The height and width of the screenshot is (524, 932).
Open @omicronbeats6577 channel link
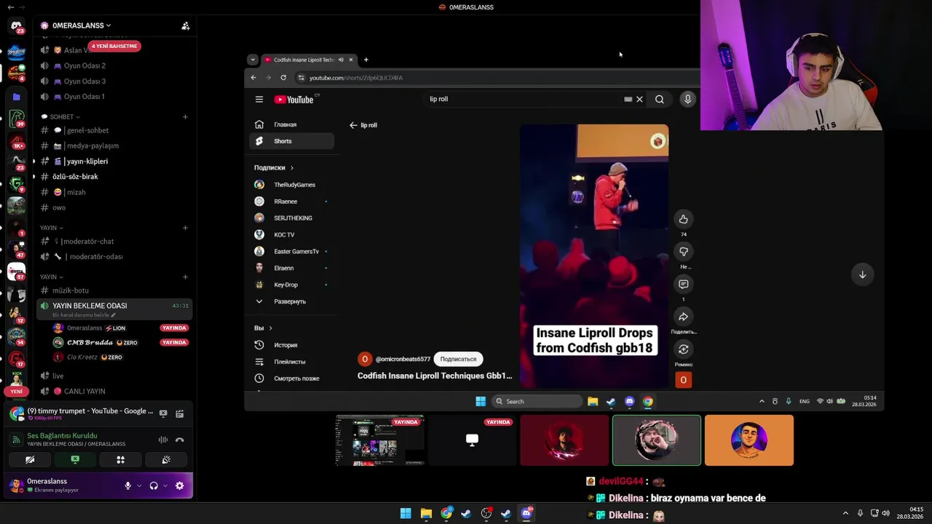pos(403,359)
